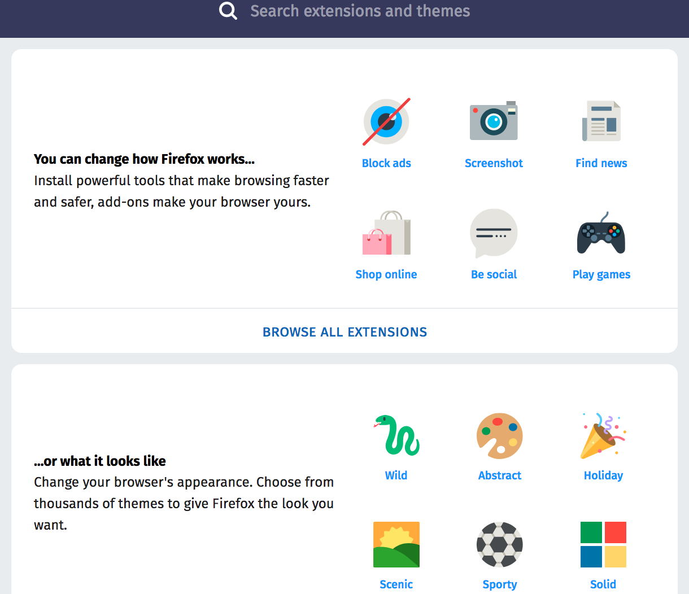Screen dimensions: 689x594
Task: Click heading '...or what it looks like'
Action: (x=100, y=461)
